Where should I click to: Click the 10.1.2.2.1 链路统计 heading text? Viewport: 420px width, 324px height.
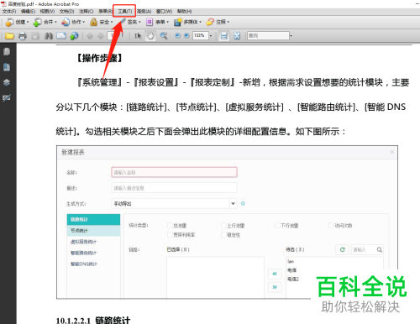tap(93, 321)
